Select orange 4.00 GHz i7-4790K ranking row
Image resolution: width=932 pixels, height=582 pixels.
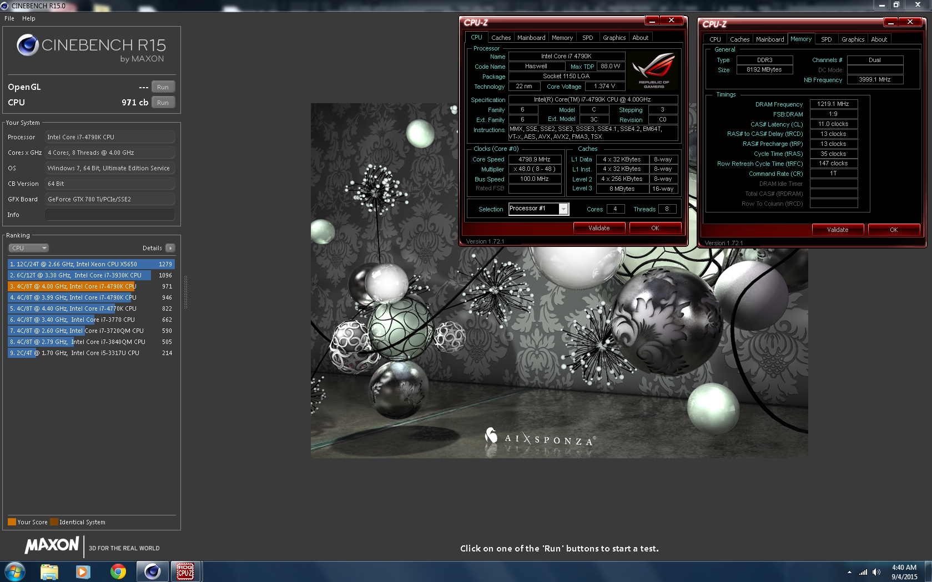(x=91, y=286)
